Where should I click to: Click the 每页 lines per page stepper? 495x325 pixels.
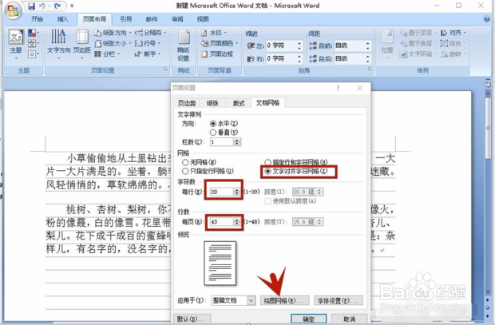pyautogui.click(x=236, y=222)
